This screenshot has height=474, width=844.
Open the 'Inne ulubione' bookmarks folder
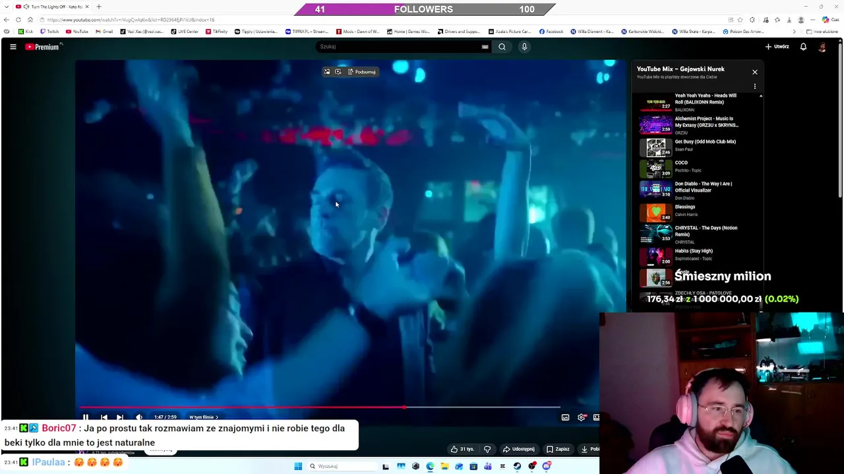[822, 32]
